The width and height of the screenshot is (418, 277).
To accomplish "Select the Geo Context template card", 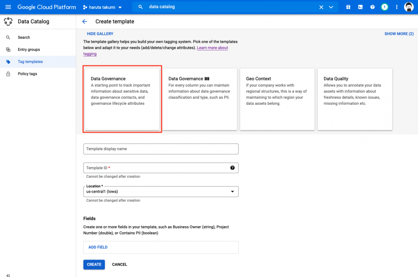I will [x=277, y=99].
